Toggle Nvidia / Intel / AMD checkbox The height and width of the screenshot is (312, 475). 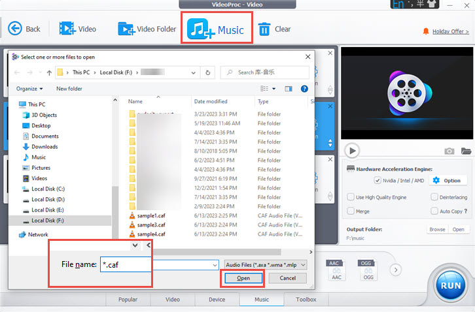pyautogui.click(x=377, y=181)
